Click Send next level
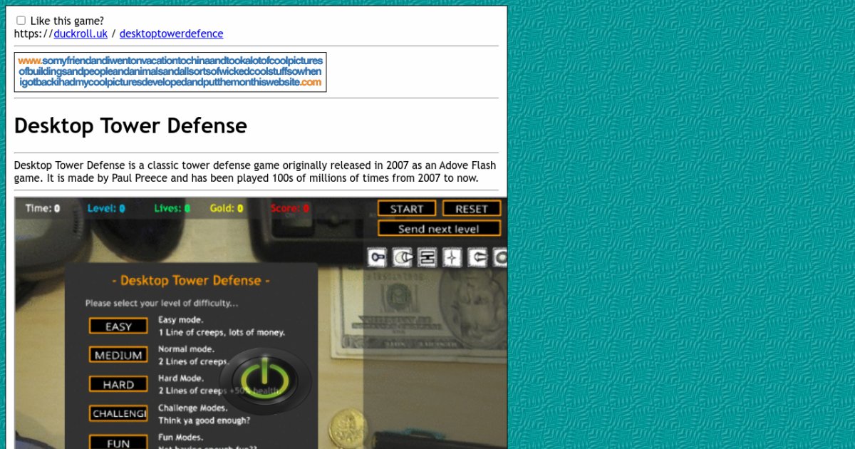This screenshot has width=855, height=449. point(438,229)
